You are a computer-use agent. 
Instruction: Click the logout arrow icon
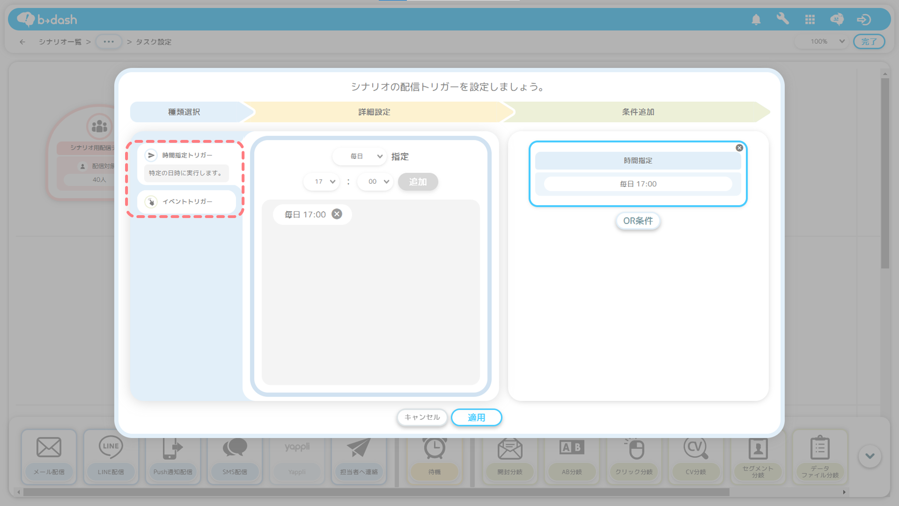(864, 20)
